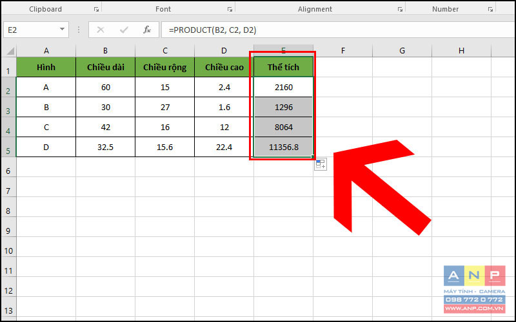The height and width of the screenshot is (322, 516).
Task: Select column A header
Action: (46, 51)
